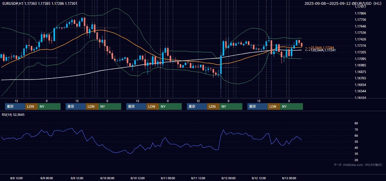Select the last (rightmost) NY session block

[291, 106]
